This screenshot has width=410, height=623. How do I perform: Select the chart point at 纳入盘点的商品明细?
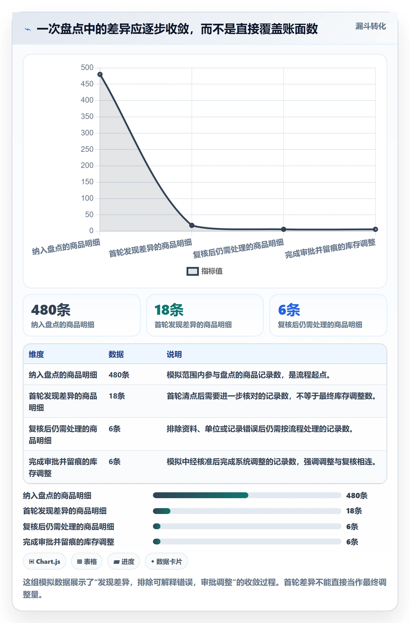(100, 74)
